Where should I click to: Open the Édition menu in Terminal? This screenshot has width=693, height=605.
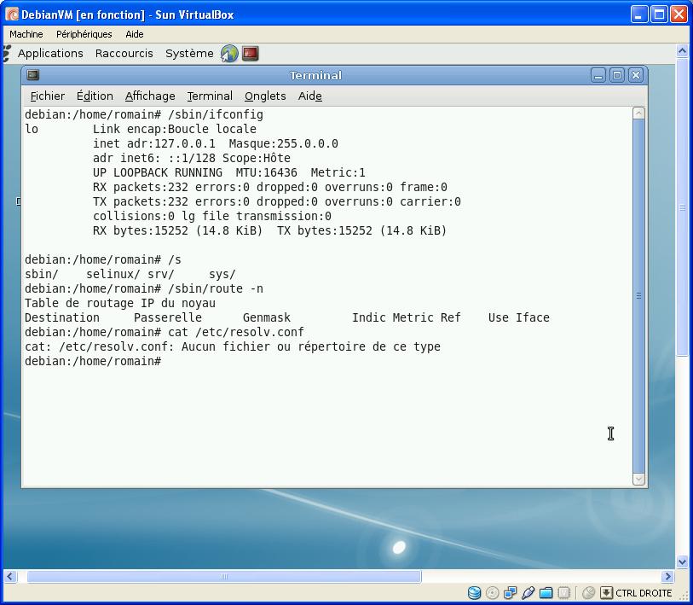(95, 96)
